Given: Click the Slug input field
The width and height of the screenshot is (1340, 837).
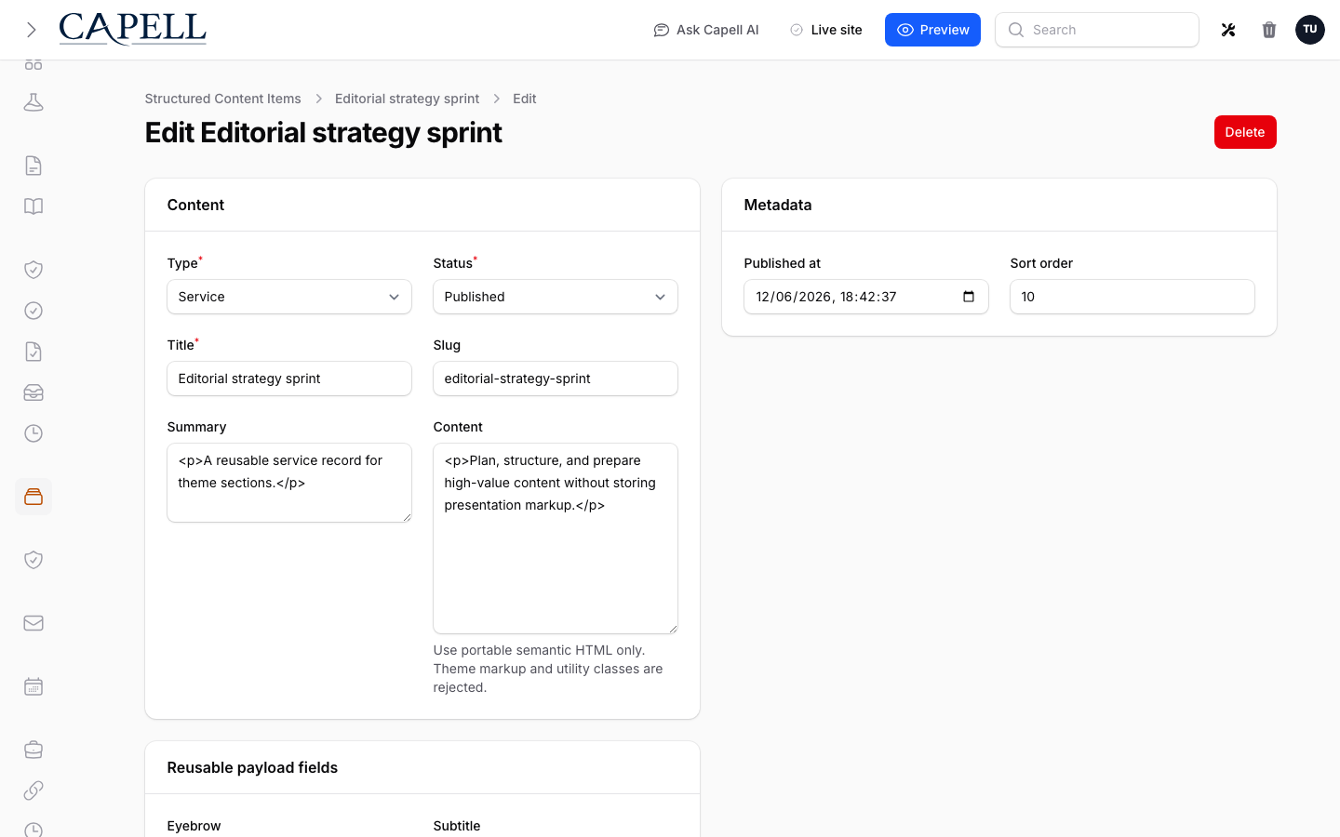Looking at the screenshot, I should 556,379.
